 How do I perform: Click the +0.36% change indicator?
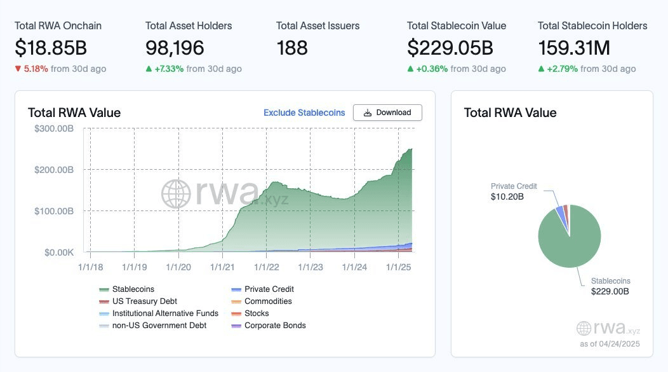point(427,69)
